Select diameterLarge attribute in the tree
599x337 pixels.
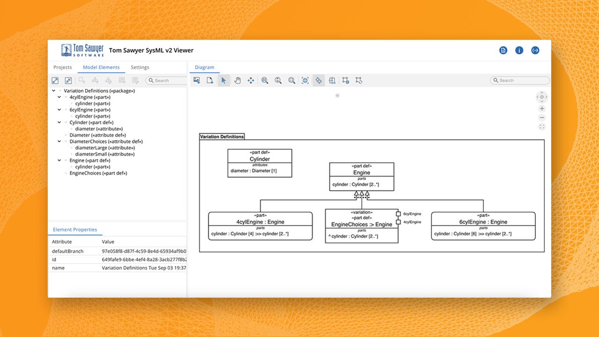(105, 148)
